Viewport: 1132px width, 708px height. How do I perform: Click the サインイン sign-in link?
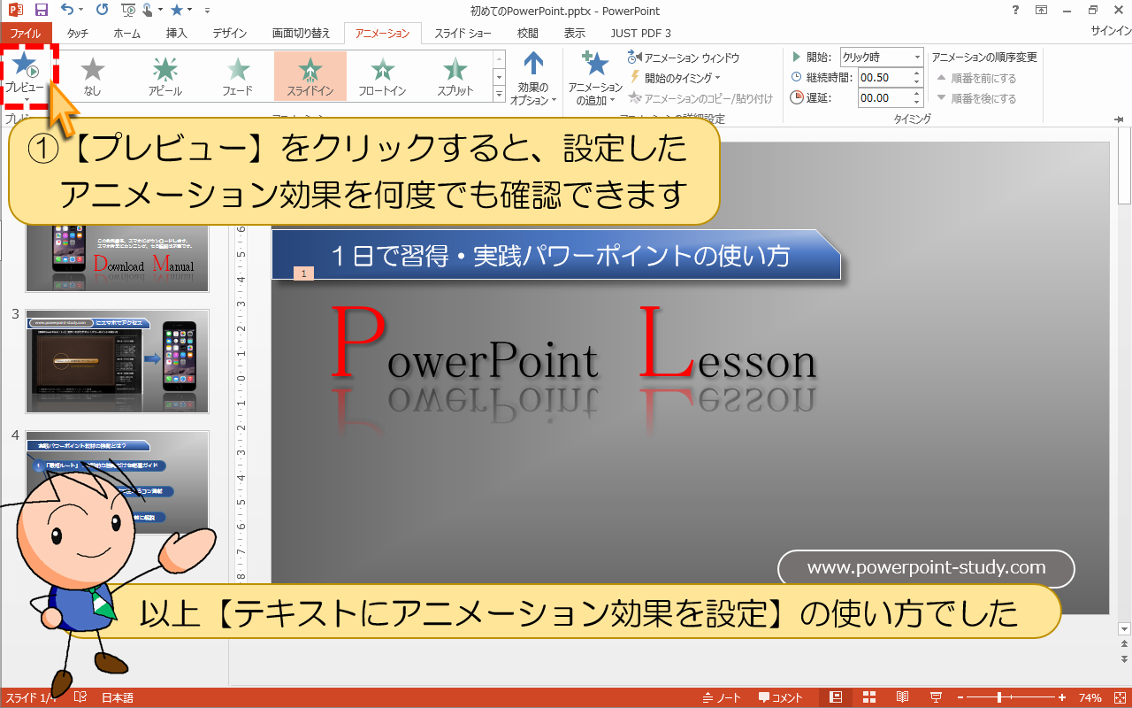1110,31
